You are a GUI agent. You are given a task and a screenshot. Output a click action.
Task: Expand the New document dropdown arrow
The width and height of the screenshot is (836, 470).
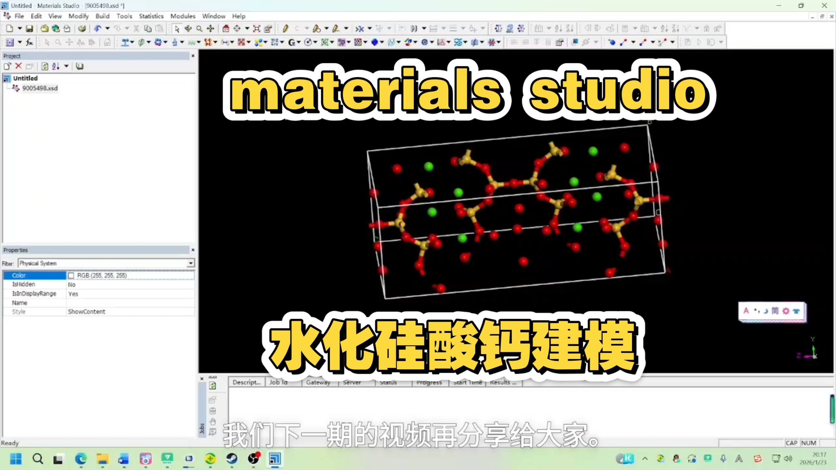pos(20,29)
